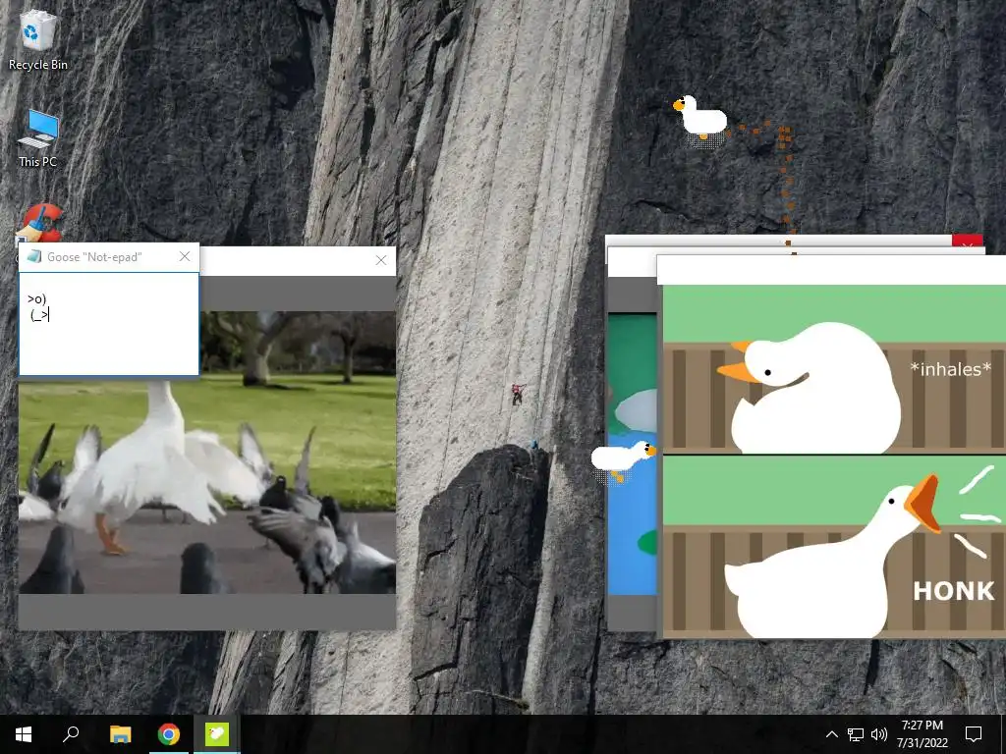Show hidden system tray icons
The width and height of the screenshot is (1006, 754).
coord(831,734)
